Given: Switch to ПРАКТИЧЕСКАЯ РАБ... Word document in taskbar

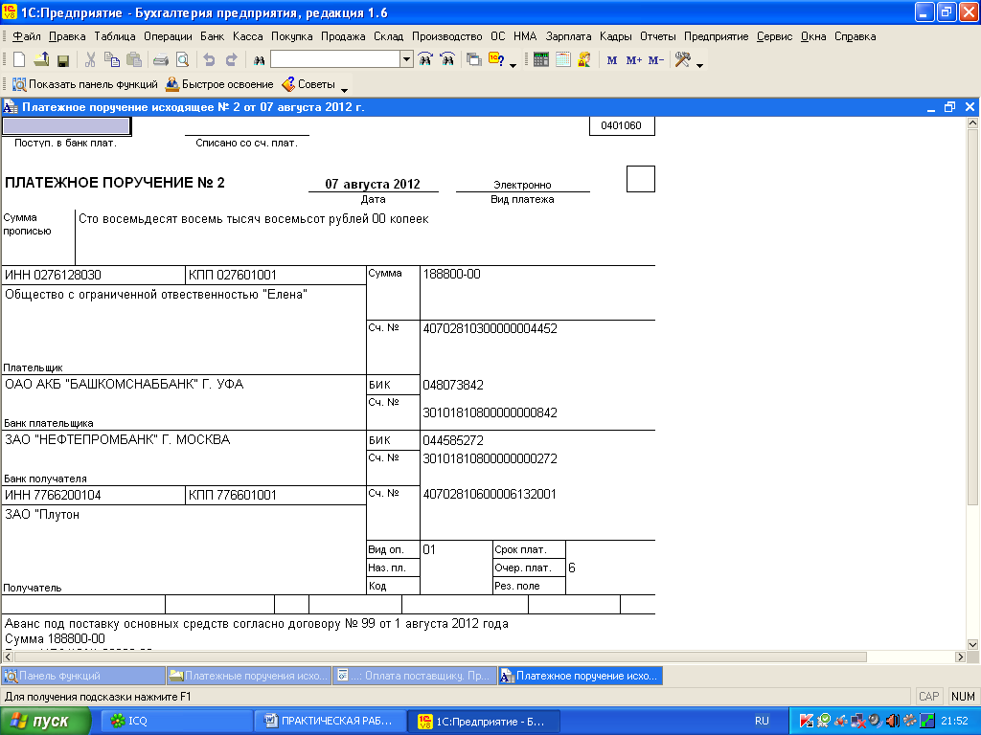Looking at the screenshot, I should pyautogui.click(x=330, y=721).
